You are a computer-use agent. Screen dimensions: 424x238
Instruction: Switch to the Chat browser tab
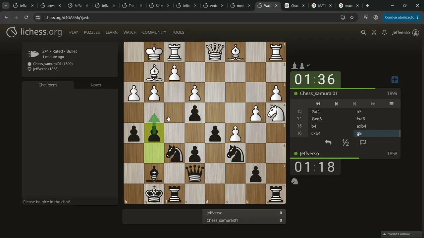click(294, 6)
